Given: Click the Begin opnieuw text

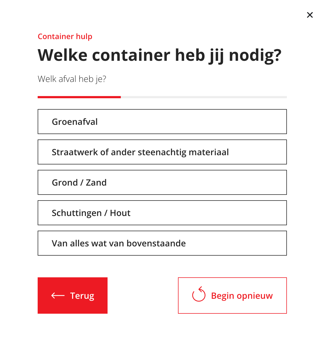Looking at the screenshot, I should (x=242, y=296).
